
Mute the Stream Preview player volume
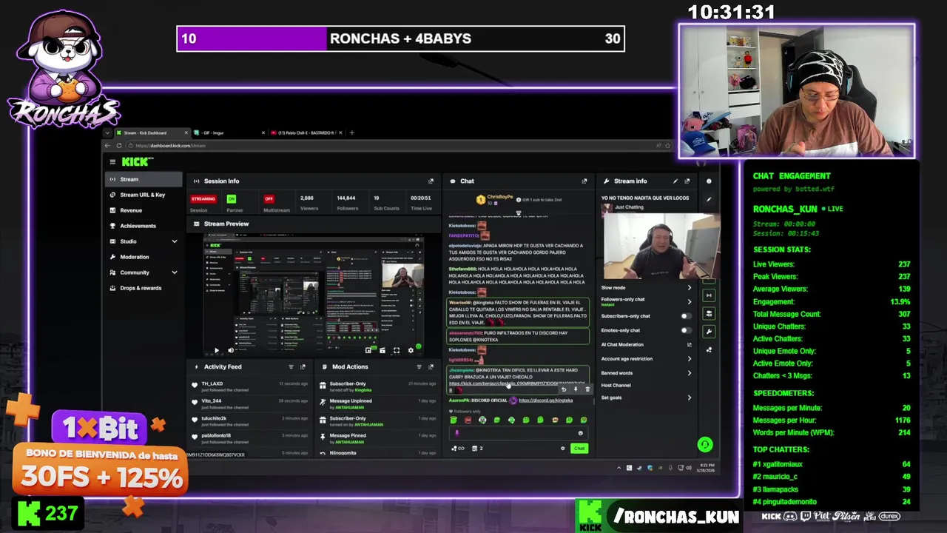230,350
